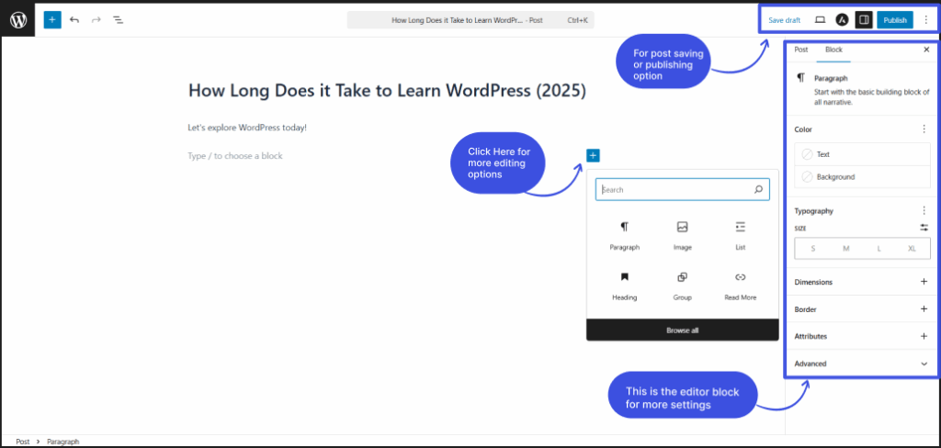Close the settings sidebar
941x448 pixels.
coord(926,50)
